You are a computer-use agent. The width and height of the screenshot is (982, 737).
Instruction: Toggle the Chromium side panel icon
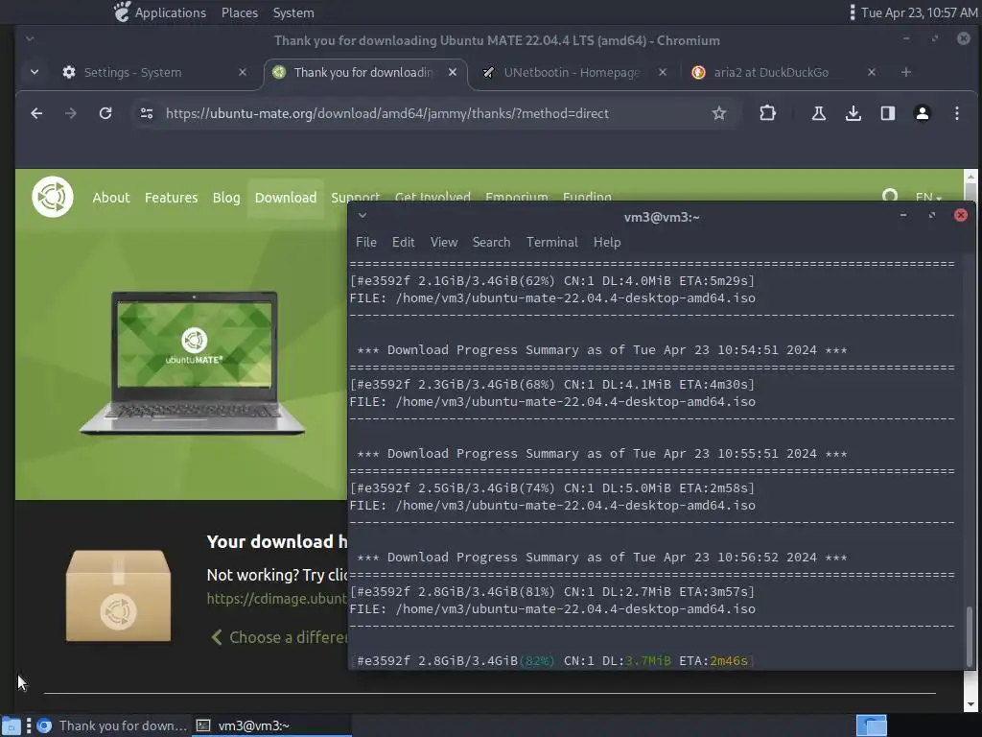coord(887,113)
